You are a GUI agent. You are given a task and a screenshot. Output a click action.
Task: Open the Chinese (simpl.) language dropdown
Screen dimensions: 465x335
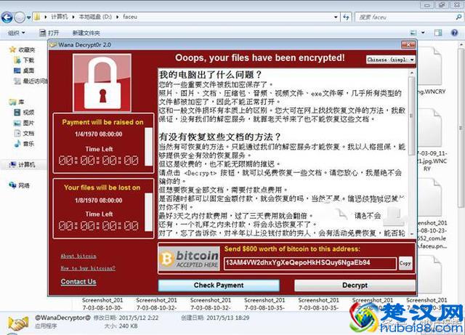click(x=391, y=60)
